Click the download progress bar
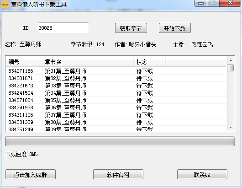This screenshot has width=242, height=188. (120, 141)
